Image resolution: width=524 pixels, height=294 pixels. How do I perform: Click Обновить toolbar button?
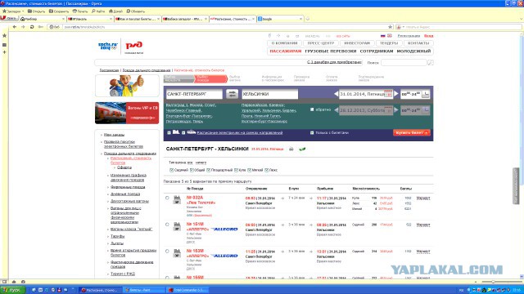point(136,11)
